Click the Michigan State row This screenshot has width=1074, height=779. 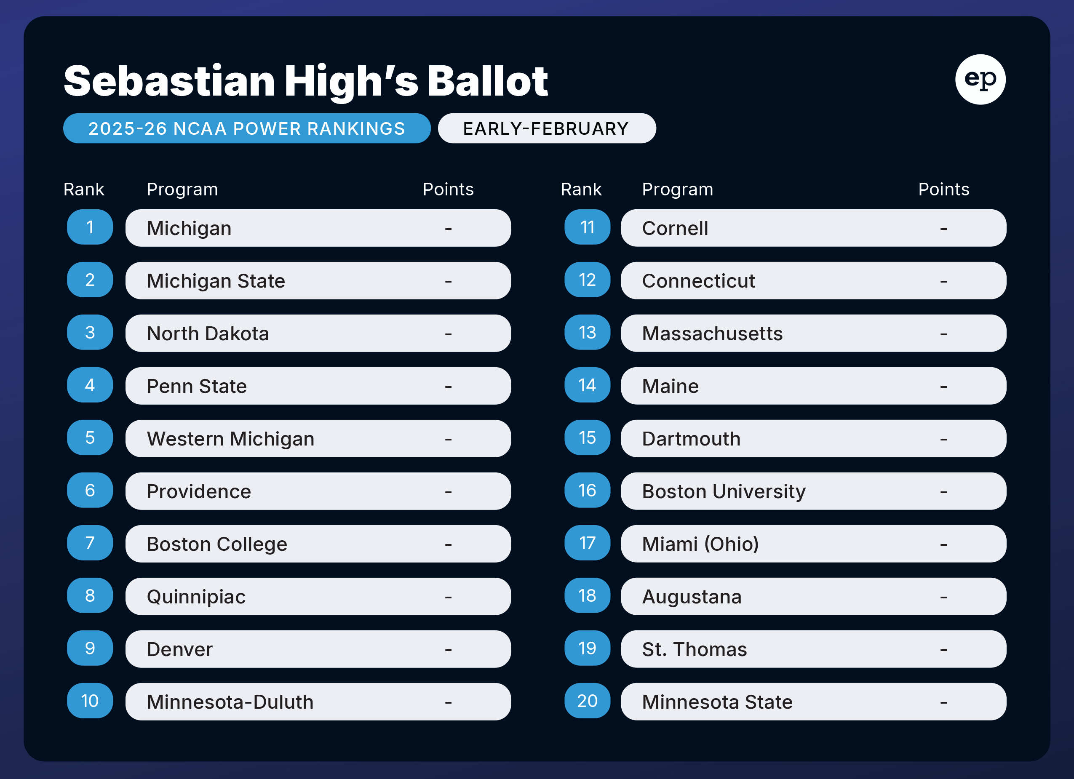pos(318,280)
